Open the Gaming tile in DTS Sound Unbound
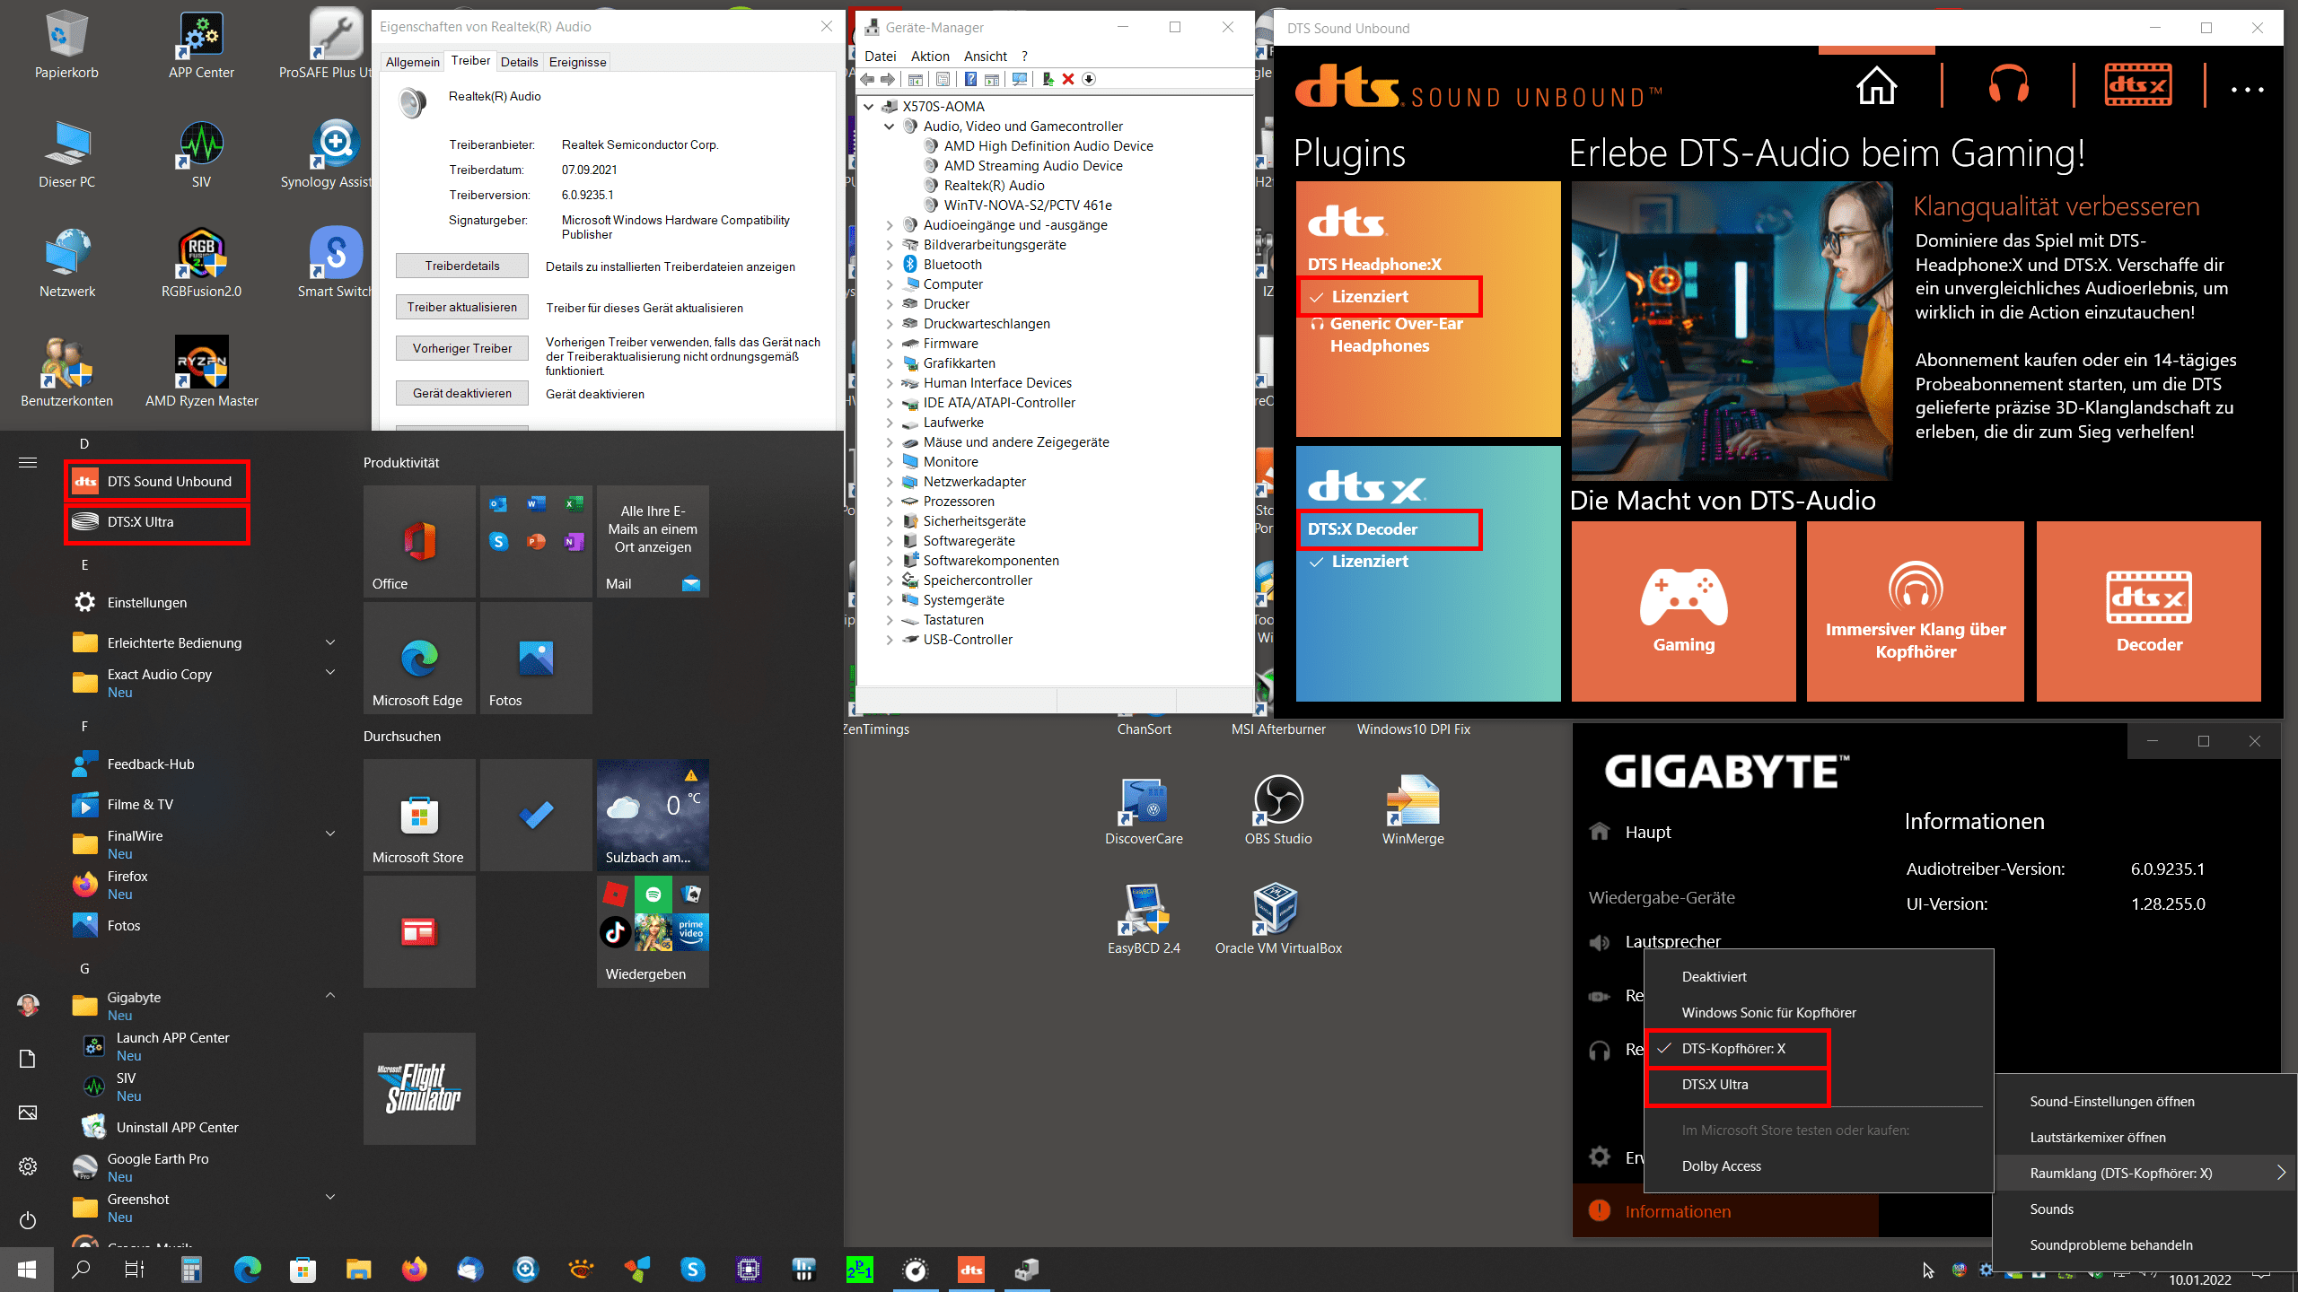Screen dimensions: 2298x1292 pos(1684,611)
